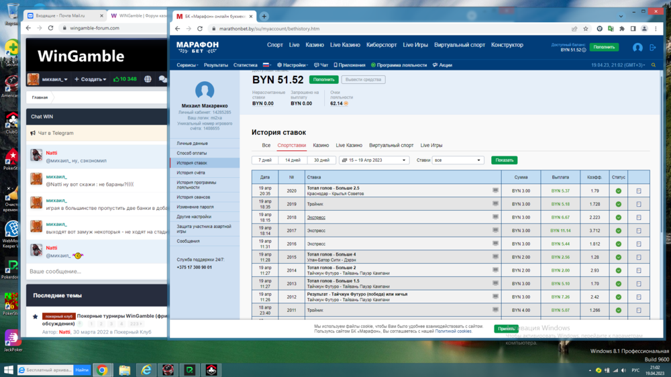Viewport: 671px width, 377px height.
Task: Click the comment icon on bet 2019
Action: tap(495, 204)
